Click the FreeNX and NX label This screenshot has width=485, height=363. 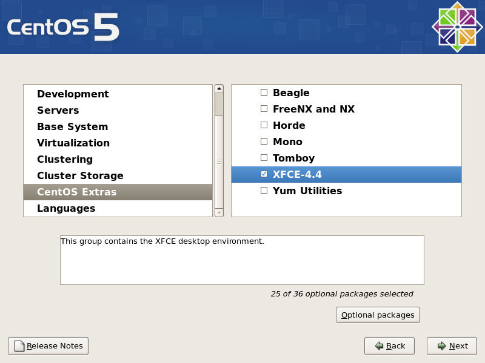click(313, 109)
